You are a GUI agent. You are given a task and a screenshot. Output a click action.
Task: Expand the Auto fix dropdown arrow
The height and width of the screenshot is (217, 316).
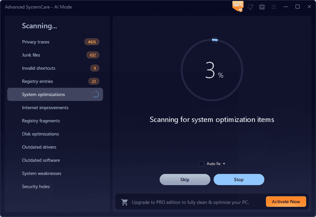click(x=224, y=164)
